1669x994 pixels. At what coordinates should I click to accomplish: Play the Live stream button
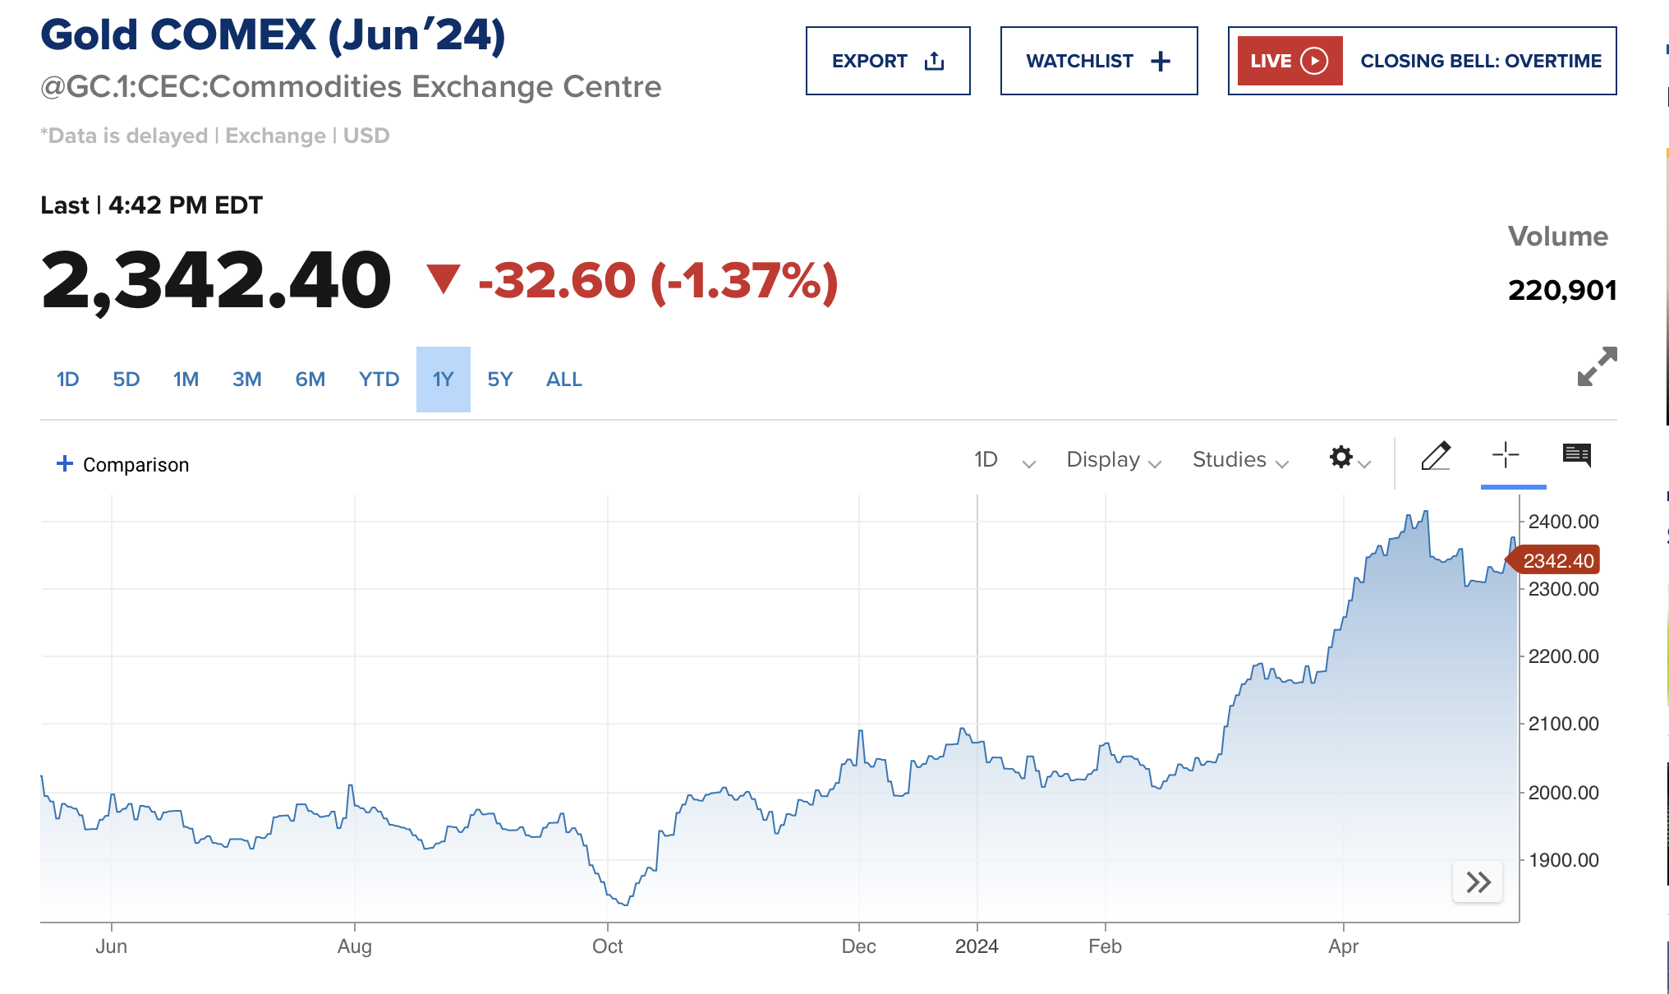[1290, 61]
